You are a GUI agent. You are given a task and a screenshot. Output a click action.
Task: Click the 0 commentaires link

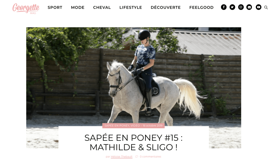pos(150,156)
